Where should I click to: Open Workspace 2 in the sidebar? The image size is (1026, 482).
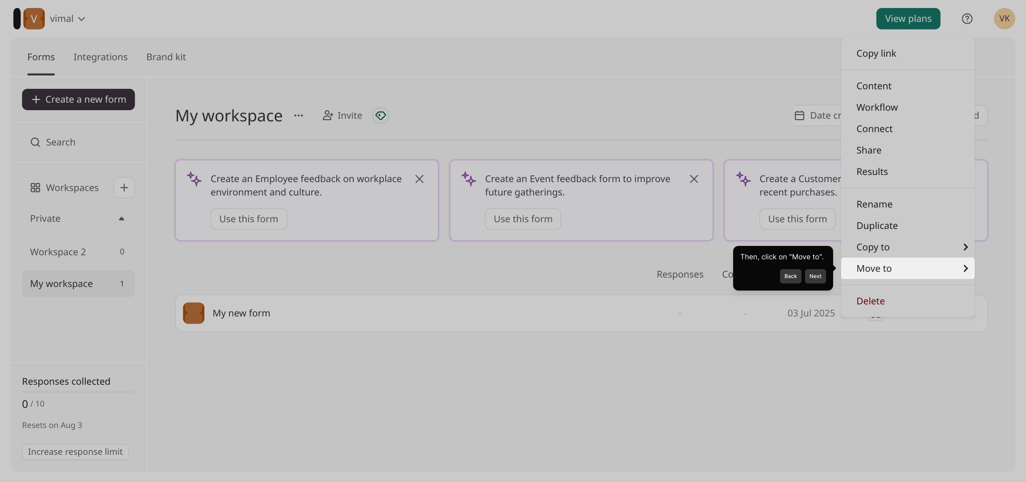[78, 252]
